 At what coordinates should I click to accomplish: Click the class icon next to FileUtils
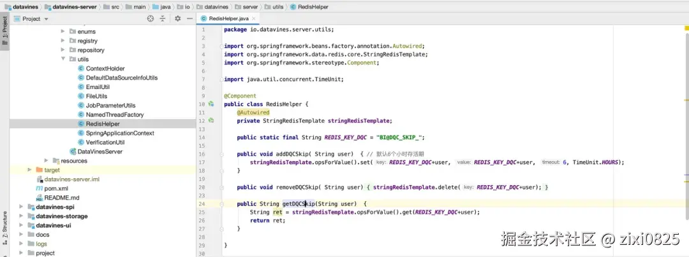coord(81,96)
